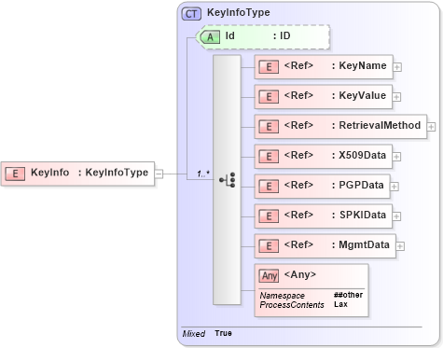Viewport: 443px width, 348px height.
Task: Select the KeyName label text
Action: [x=363, y=65]
